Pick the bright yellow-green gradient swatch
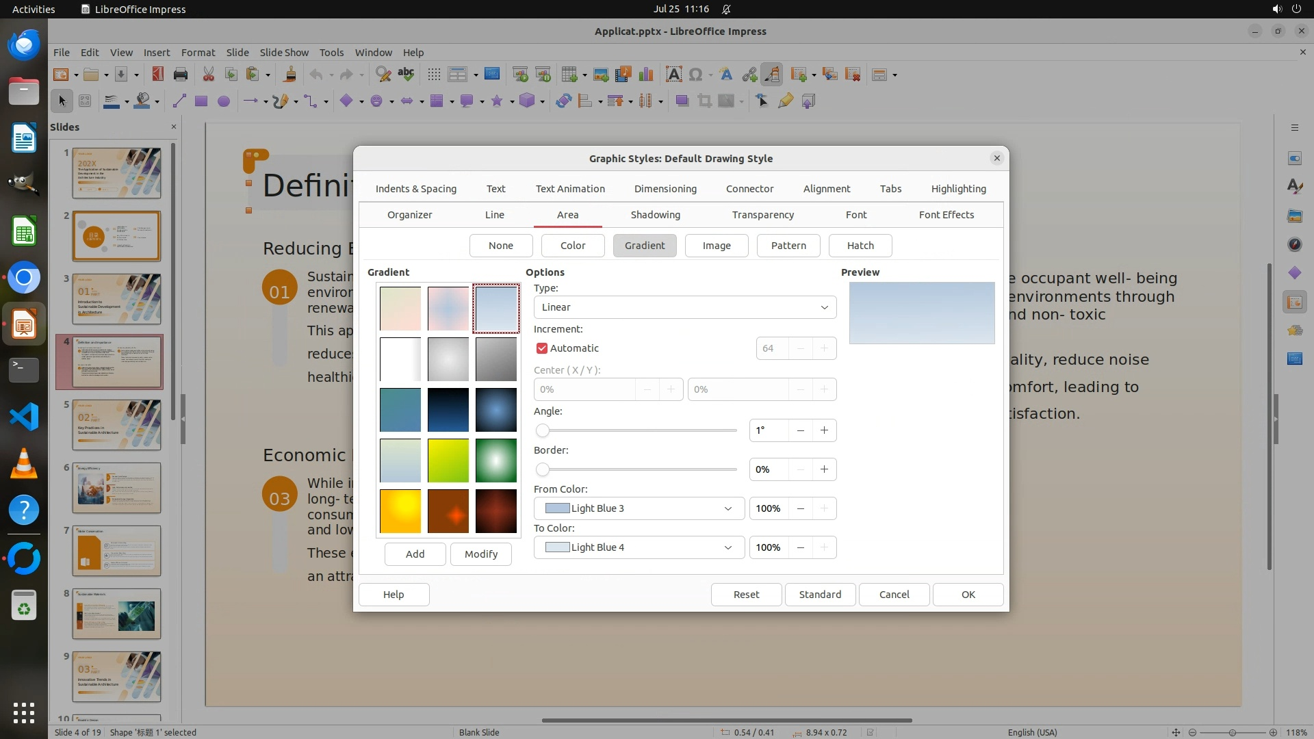The height and width of the screenshot is (739, 1314). [448, 461]
